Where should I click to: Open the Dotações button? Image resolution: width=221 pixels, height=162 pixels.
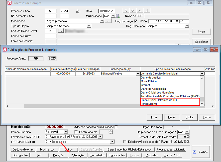59,155
